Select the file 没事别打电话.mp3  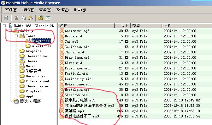[x=80, y=100]
